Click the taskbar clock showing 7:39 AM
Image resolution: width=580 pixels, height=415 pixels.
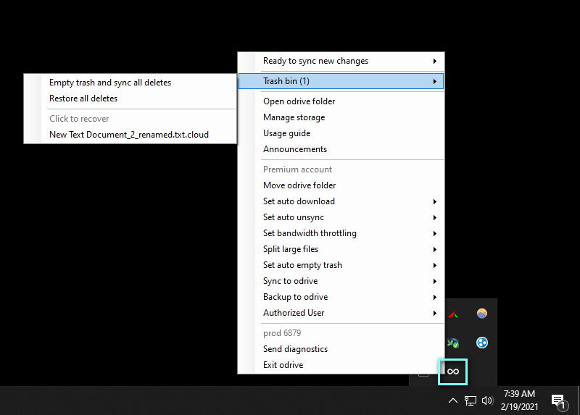[x=518, y=400]
